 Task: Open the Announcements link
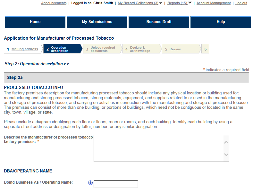pyautogui.click(x=54, y=3)
